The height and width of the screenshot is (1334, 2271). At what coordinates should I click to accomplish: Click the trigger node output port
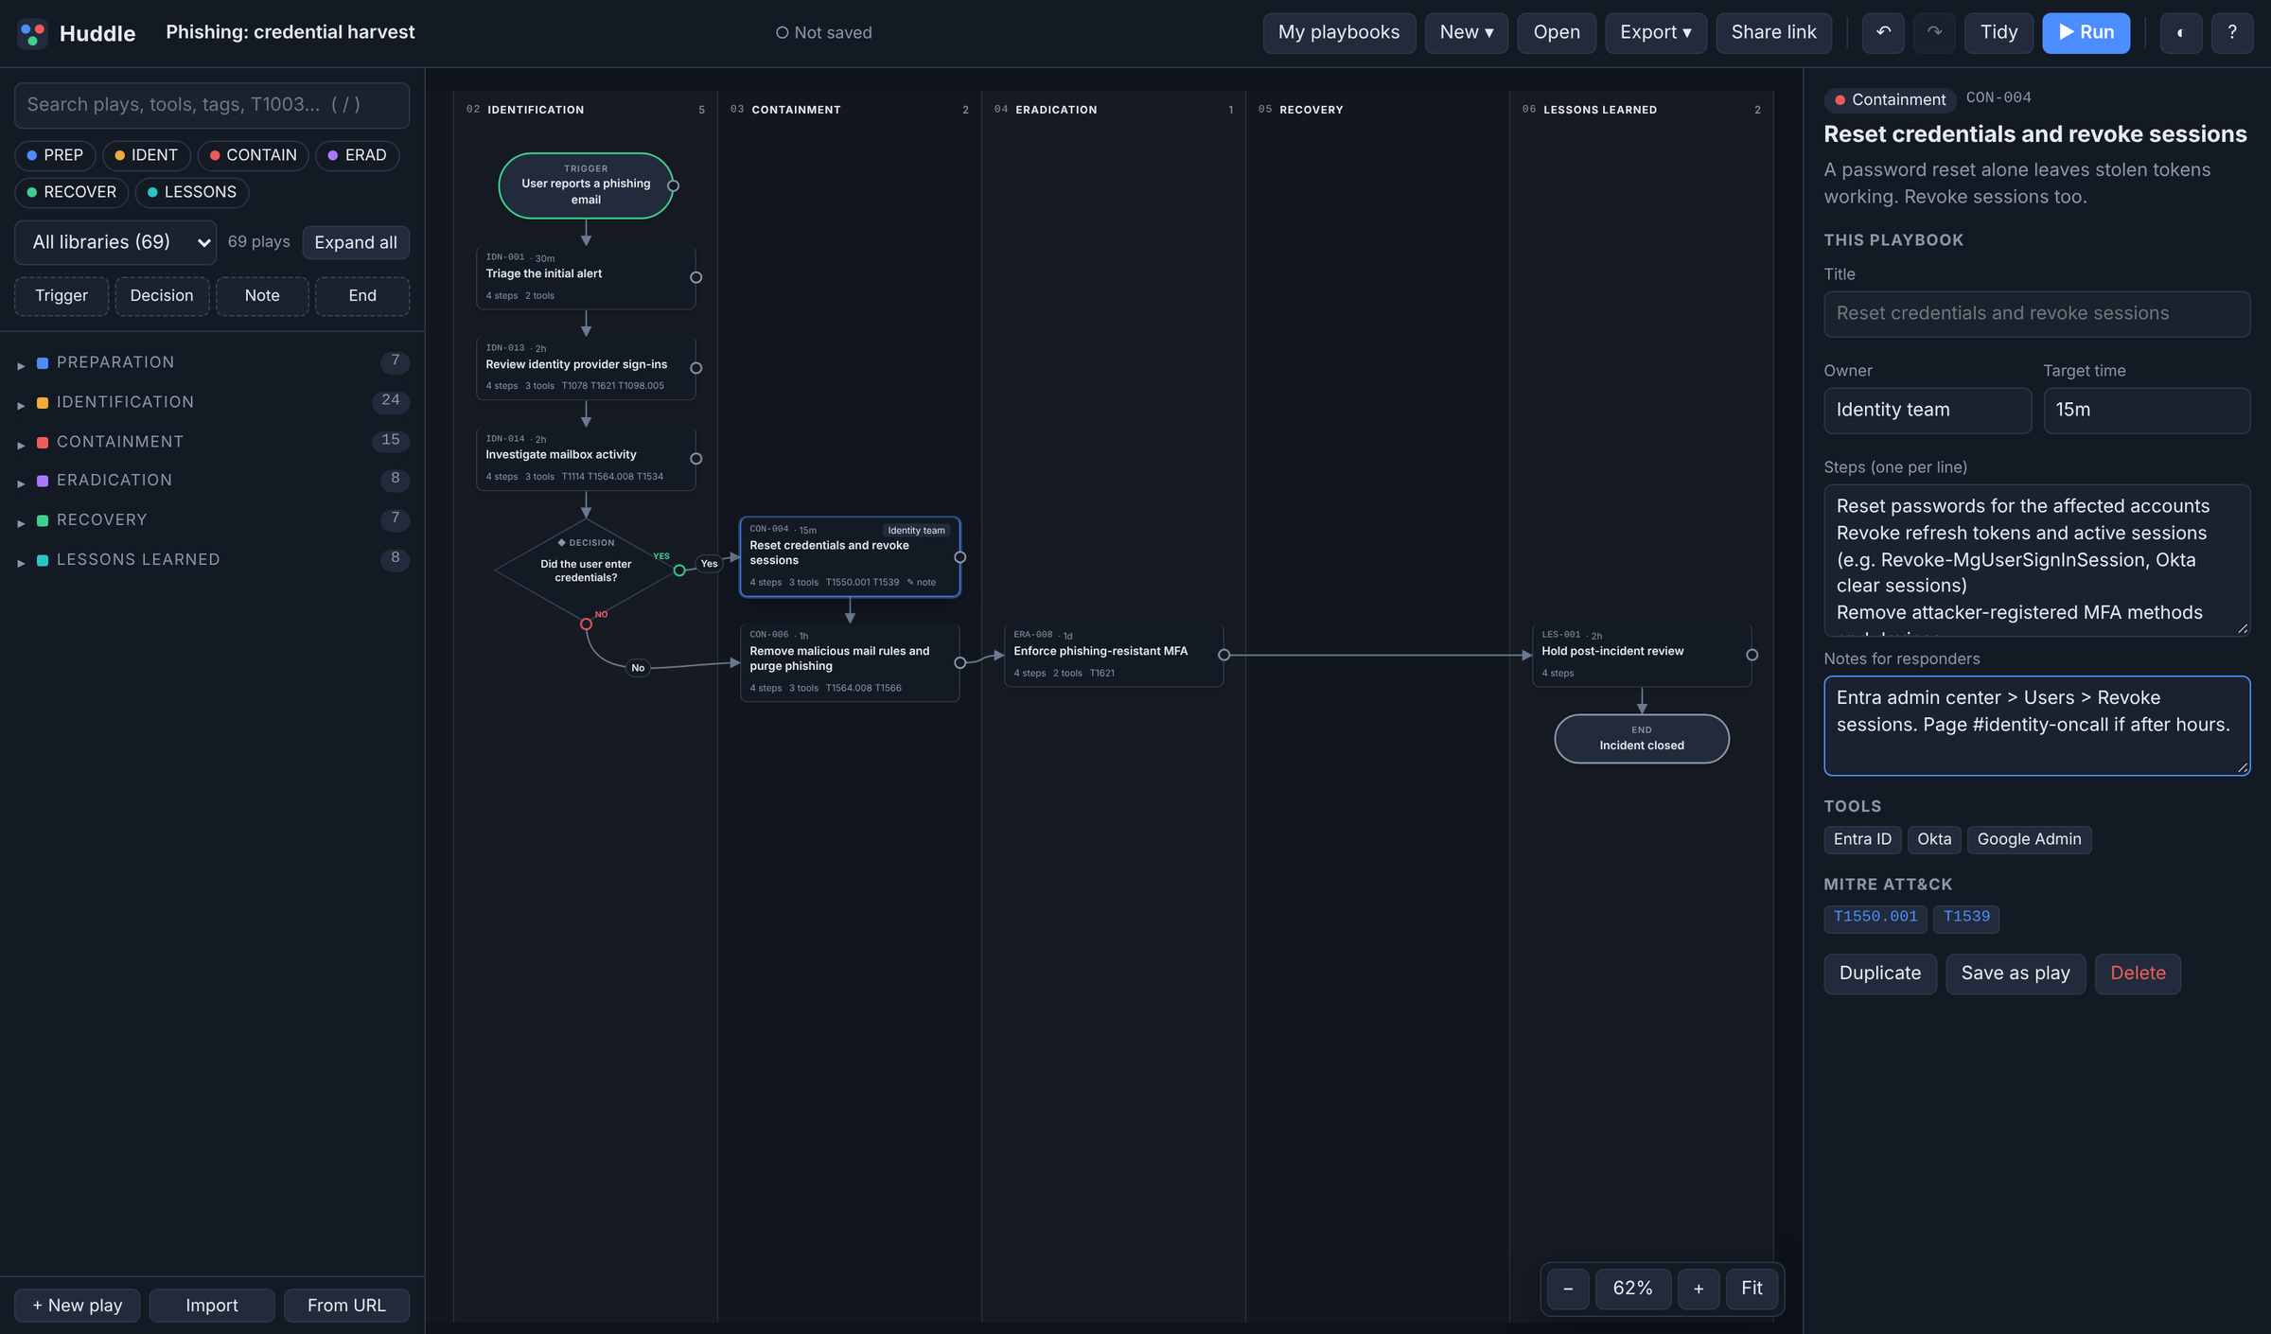(673, 185)
